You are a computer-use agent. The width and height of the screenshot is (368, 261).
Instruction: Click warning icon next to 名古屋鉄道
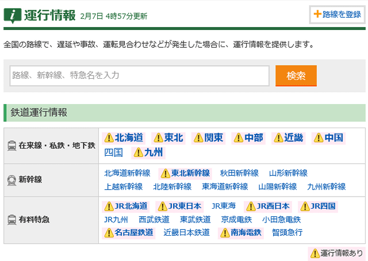[x=109, y=233]
